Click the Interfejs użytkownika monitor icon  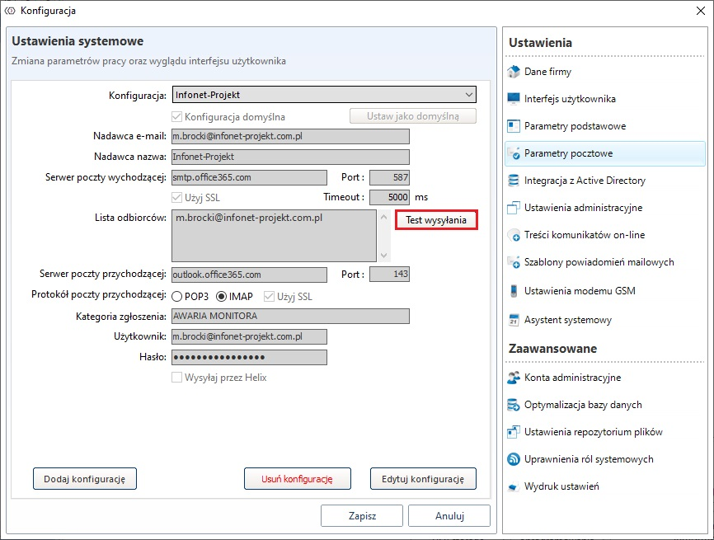tap(514, 99)
